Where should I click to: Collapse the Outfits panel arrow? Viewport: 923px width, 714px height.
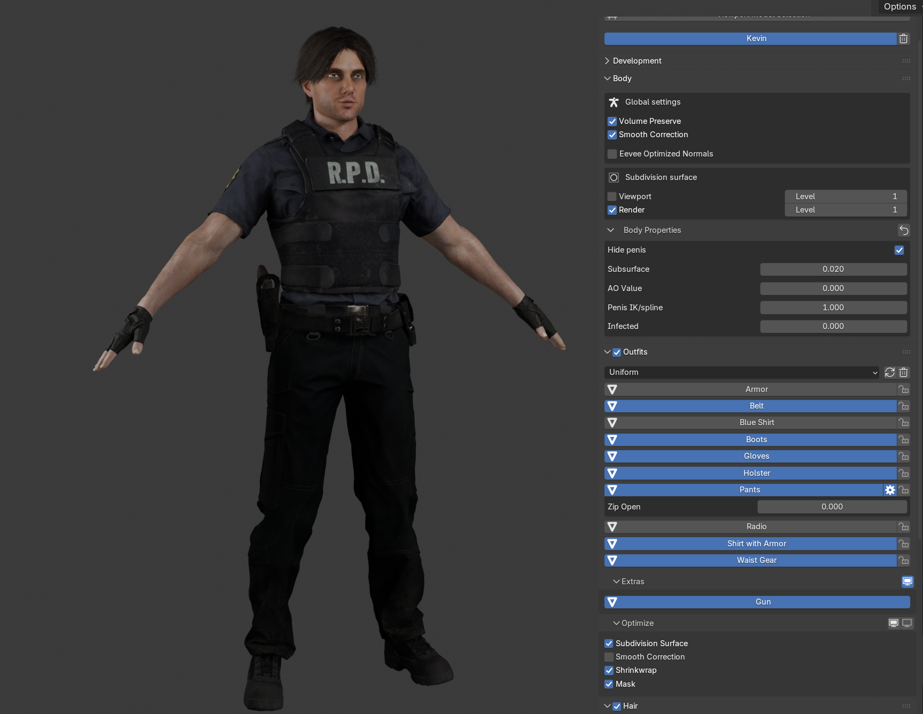click(607, 352)
